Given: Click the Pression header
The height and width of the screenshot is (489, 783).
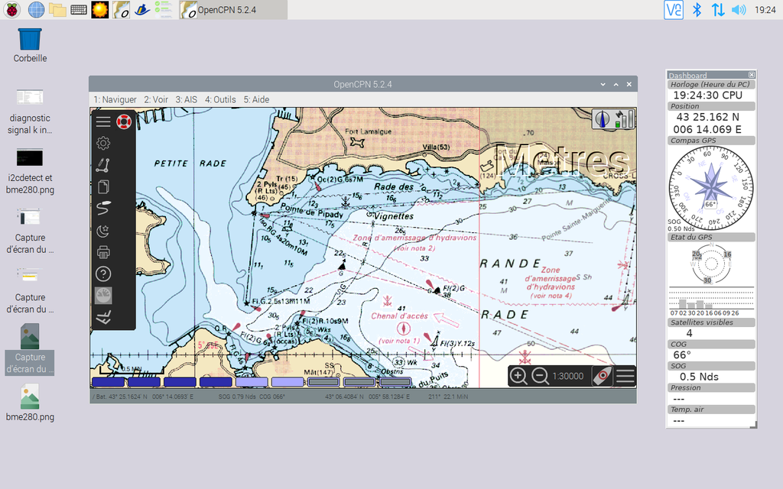Looking at the screenshot, I should pos(711,387).
